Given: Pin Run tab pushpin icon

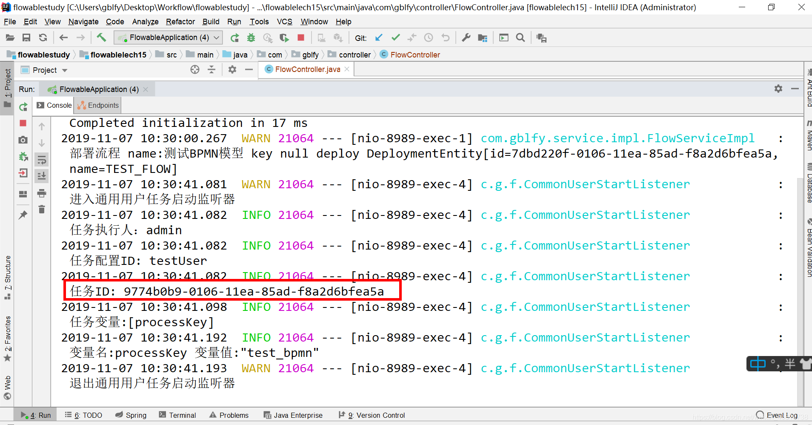Looking at the screenshot, I should [23, 215].
